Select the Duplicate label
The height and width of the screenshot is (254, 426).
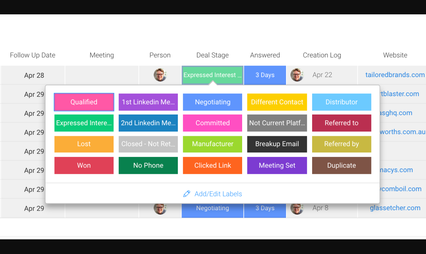tap(342, 165)
